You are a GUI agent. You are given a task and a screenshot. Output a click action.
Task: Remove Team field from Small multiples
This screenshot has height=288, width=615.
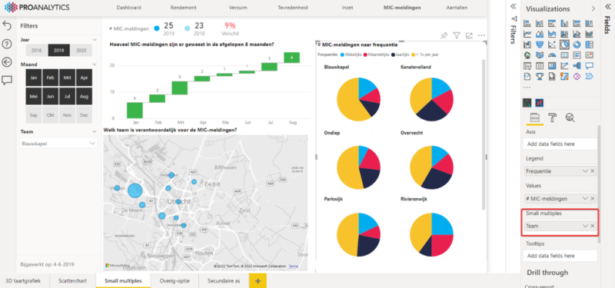[593, 226]
